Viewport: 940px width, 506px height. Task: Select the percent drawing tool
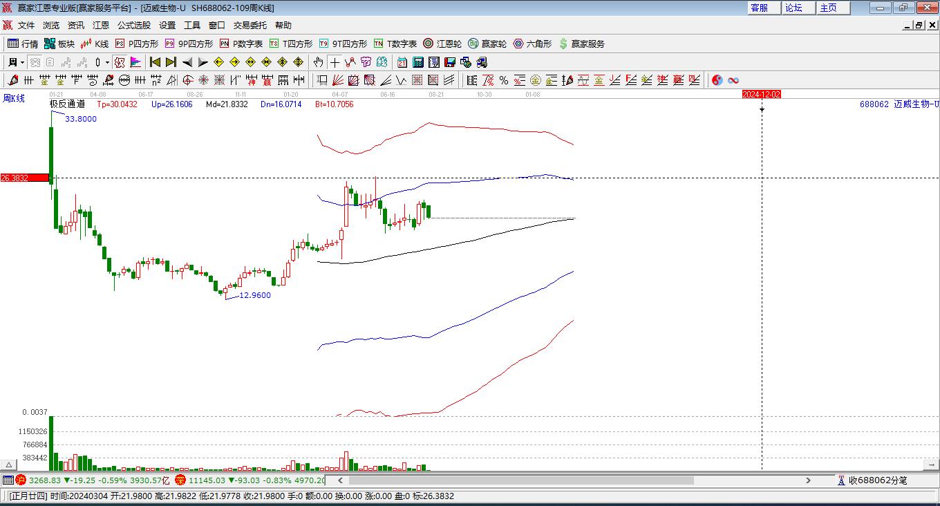coord(504,80)
